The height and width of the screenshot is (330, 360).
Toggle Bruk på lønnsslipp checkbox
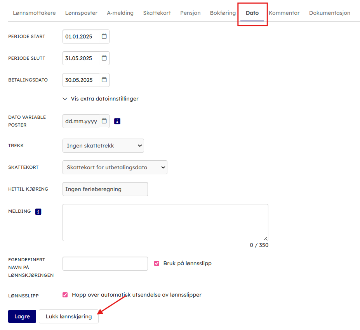point(157,263)
